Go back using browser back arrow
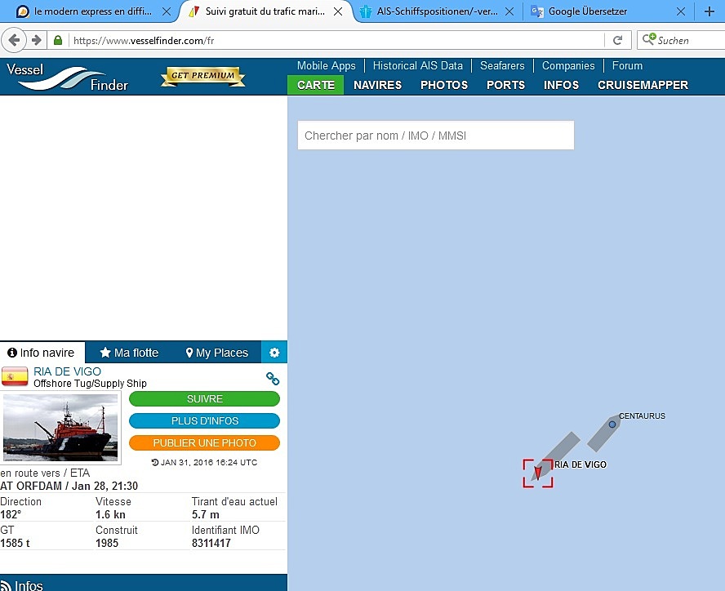Screen dimensions: 725x591 [x=14, y=41]
